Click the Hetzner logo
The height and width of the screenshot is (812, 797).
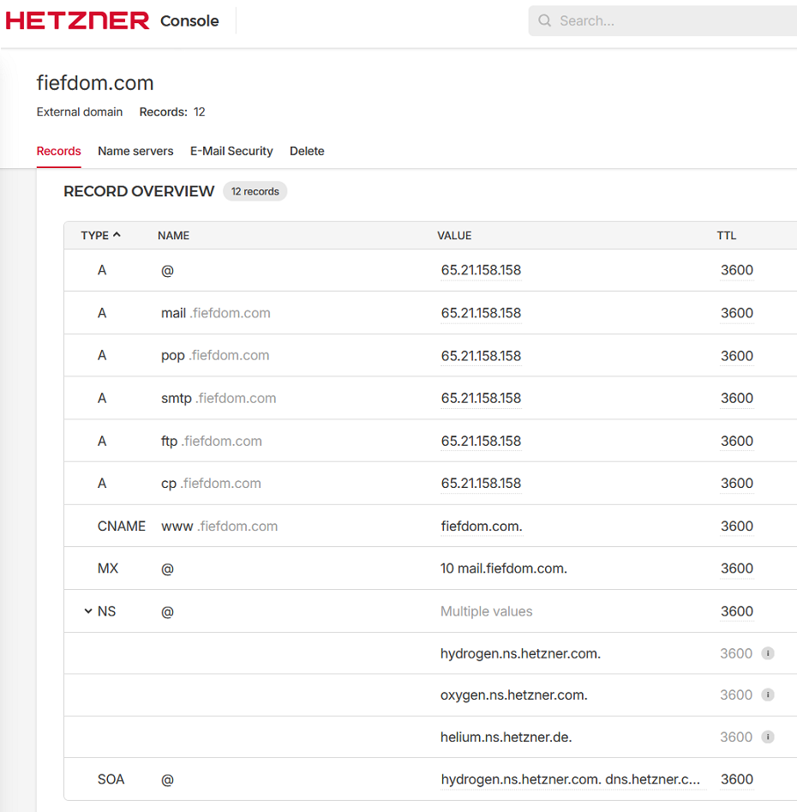tap(77, 21)
